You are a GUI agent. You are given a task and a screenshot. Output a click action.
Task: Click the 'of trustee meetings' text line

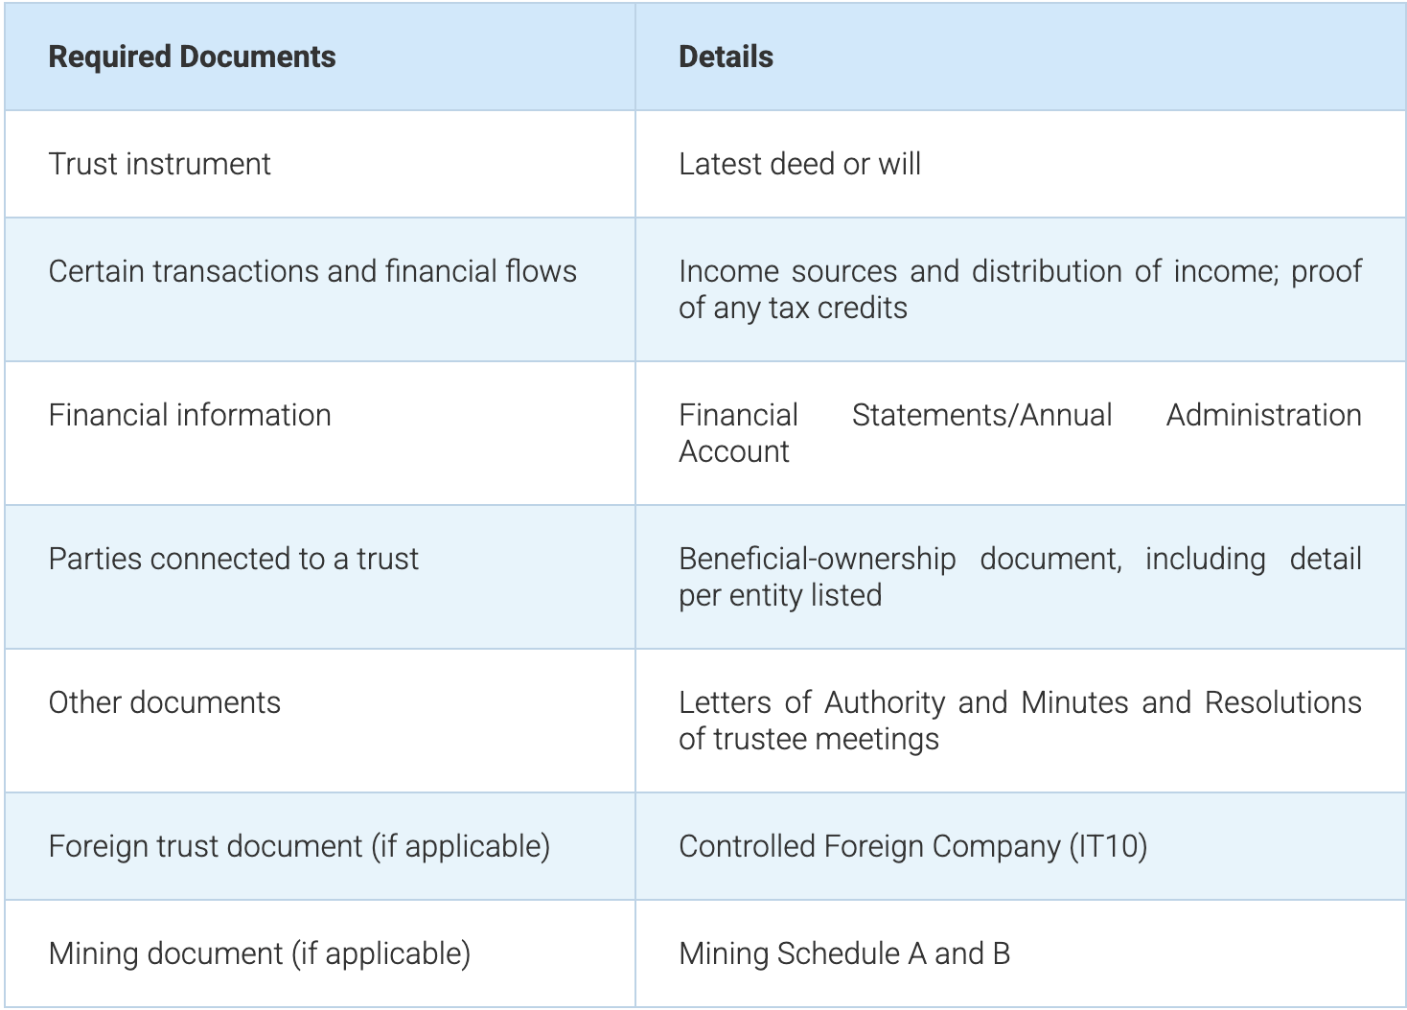[809, 740]
